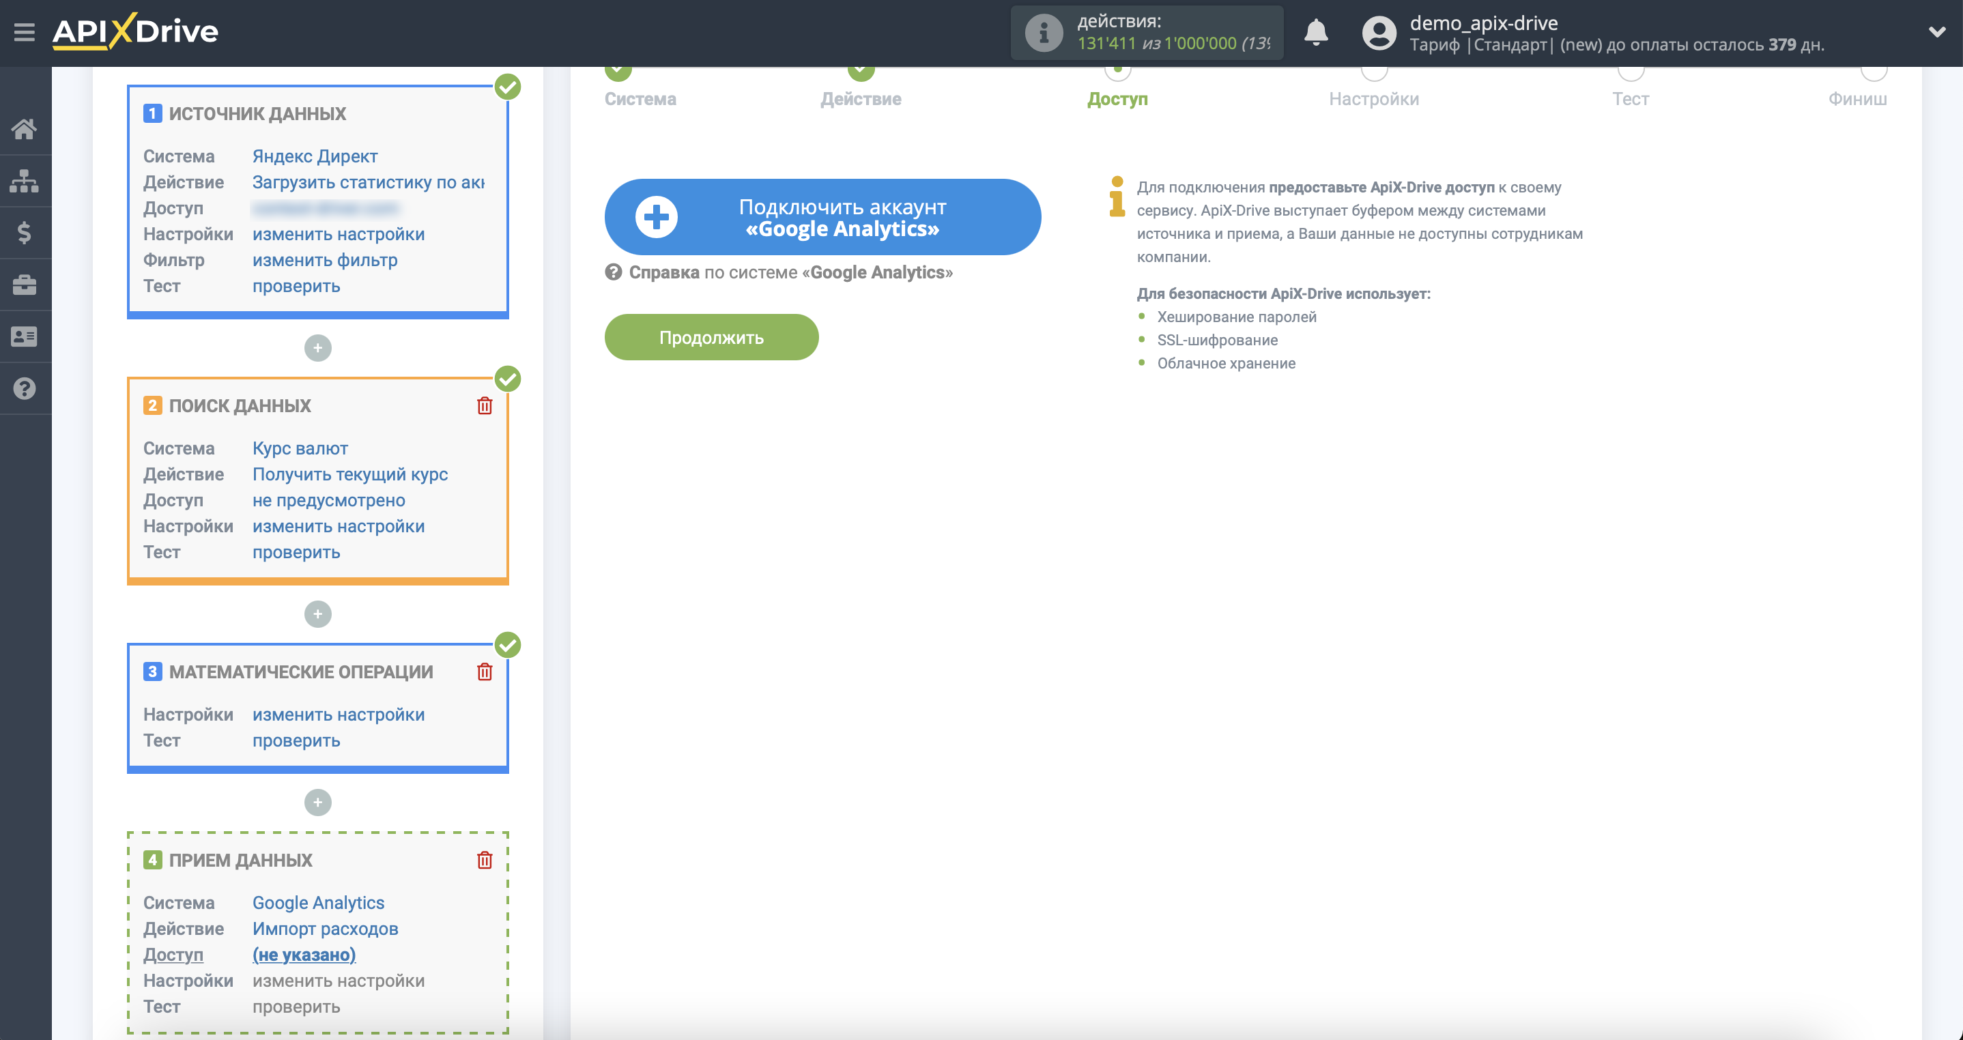The image size is (1963, 1040).
Task: Delete the Математические операции block
Action: click(x=485, y=671)
